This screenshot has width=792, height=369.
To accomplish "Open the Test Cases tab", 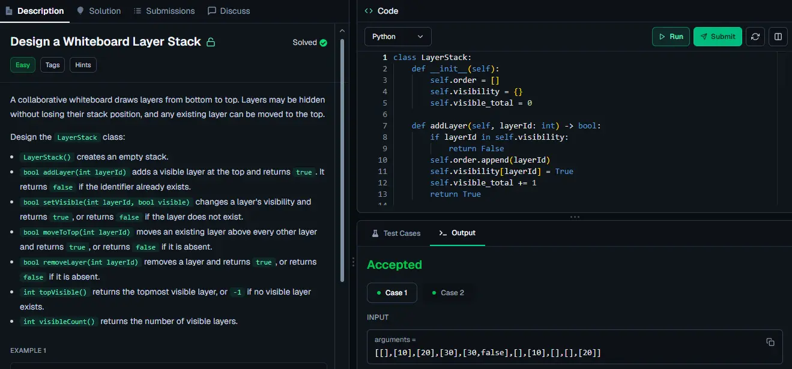I will pos(396,233).
